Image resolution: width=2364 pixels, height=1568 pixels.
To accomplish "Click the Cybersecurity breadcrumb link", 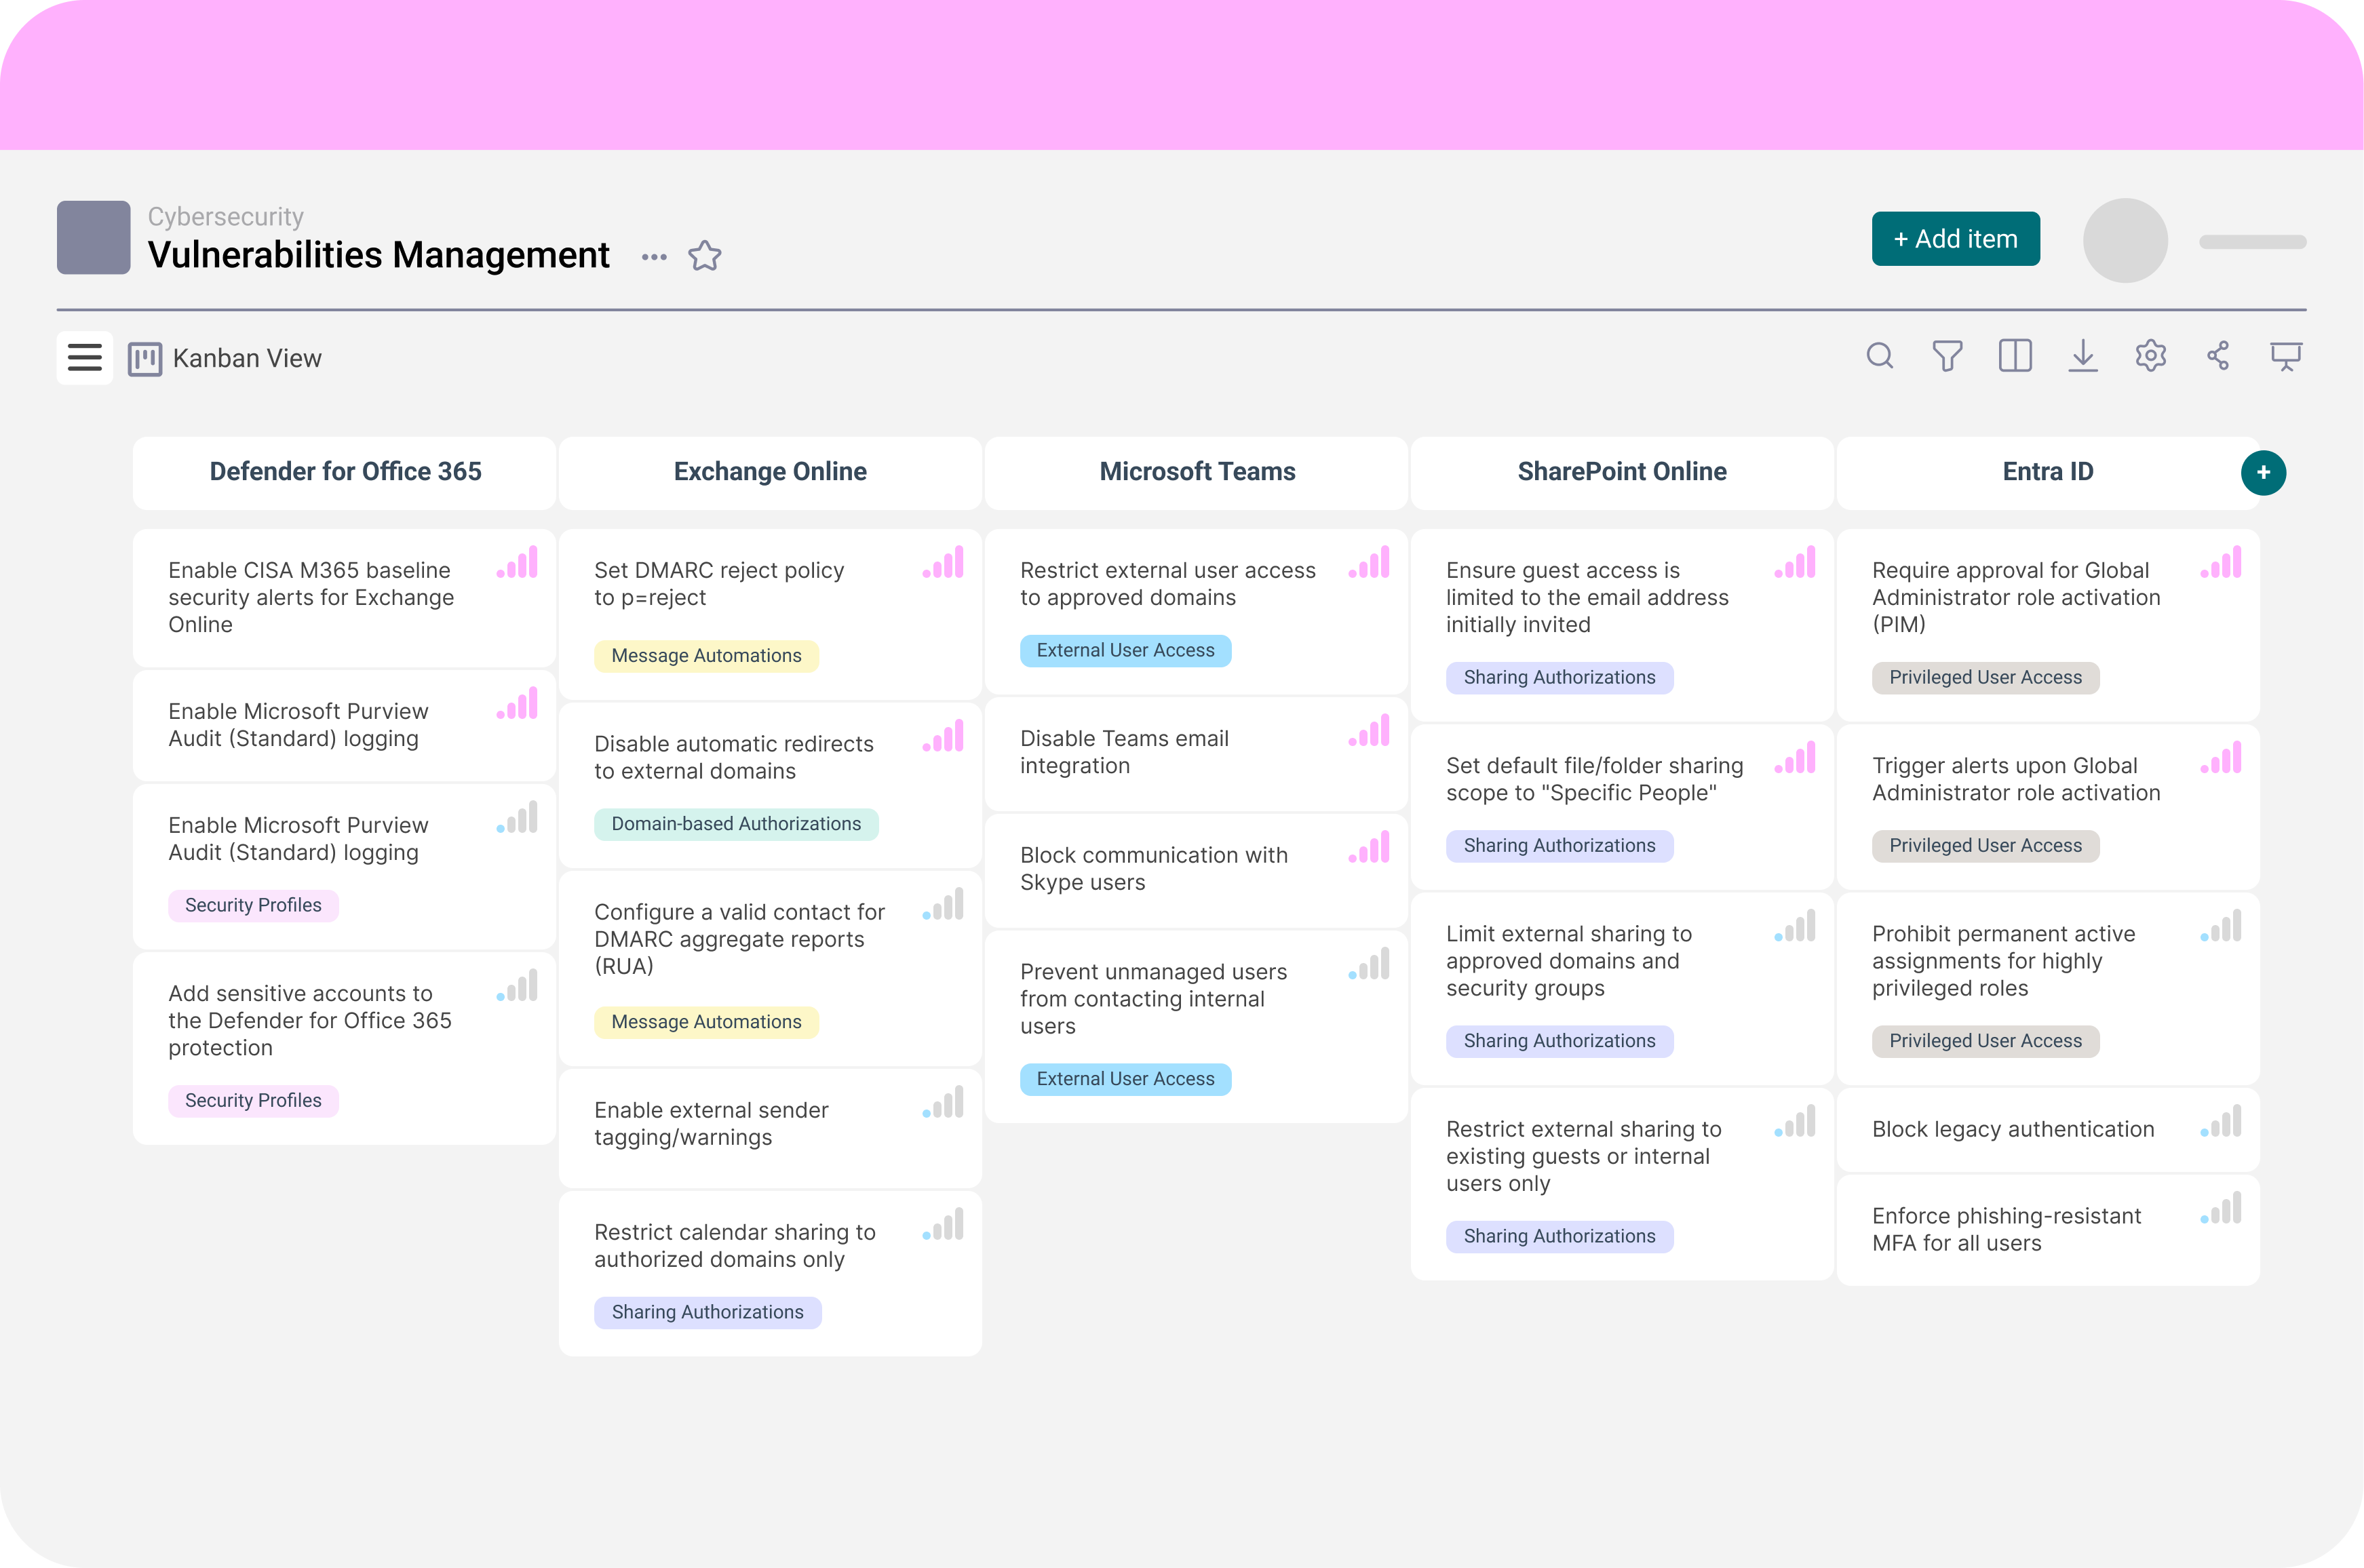I will pyautogui.click(x=226, y=217).
